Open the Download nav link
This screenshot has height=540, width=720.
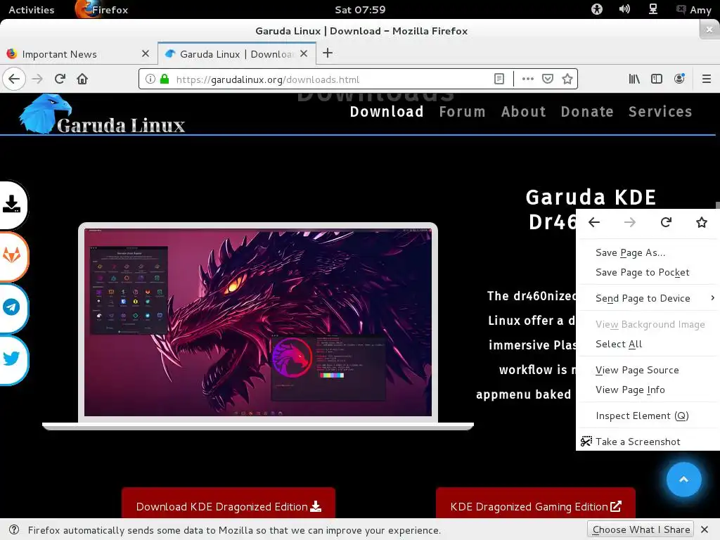click(x=387, y=112)
